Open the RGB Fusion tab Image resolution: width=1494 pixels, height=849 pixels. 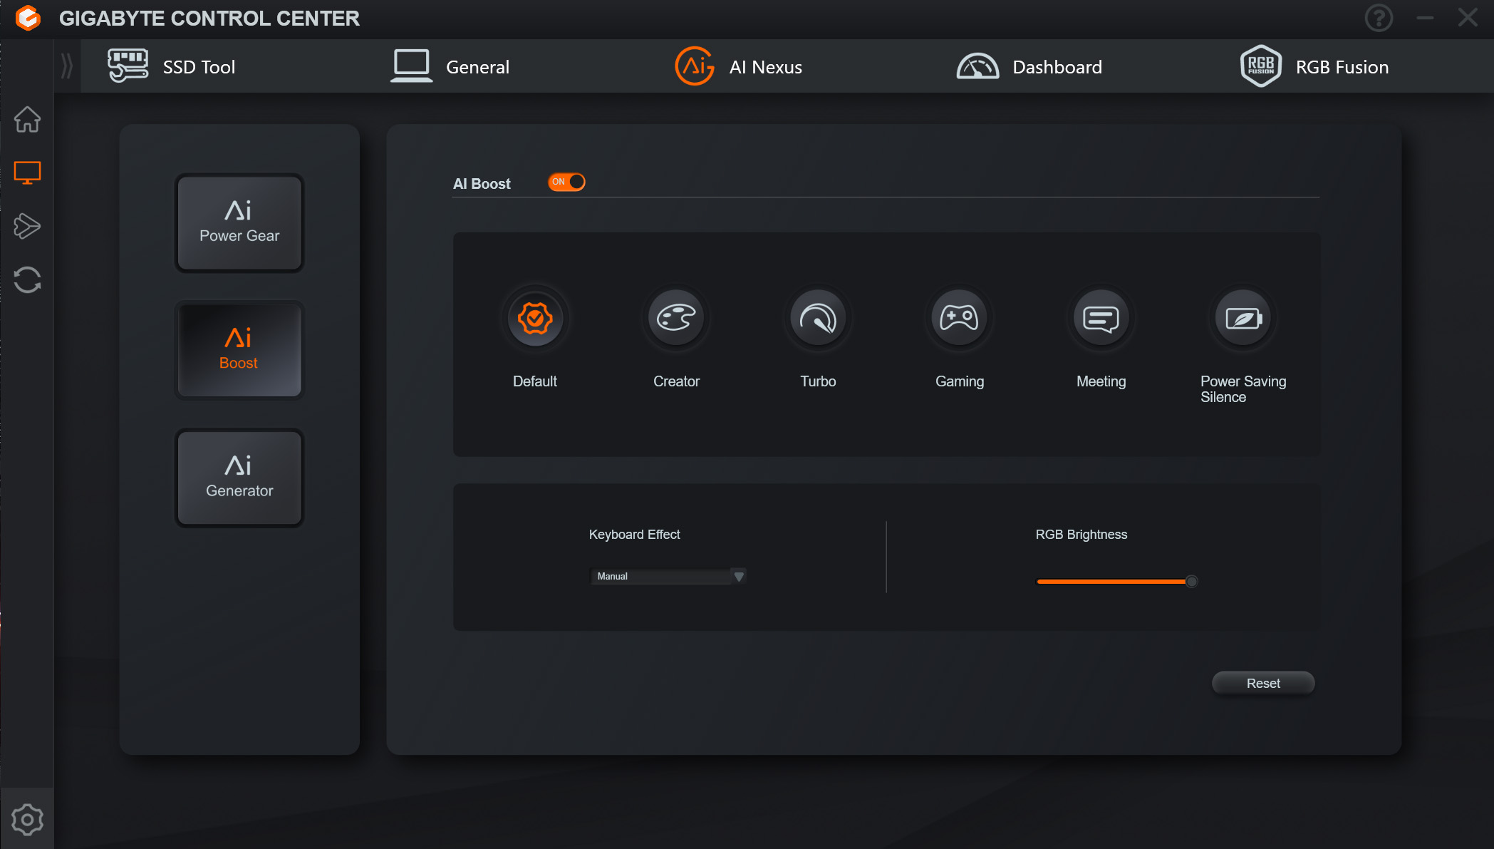(1314, 67)
